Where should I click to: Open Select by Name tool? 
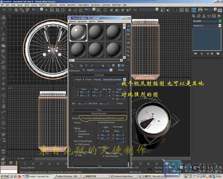52,10
